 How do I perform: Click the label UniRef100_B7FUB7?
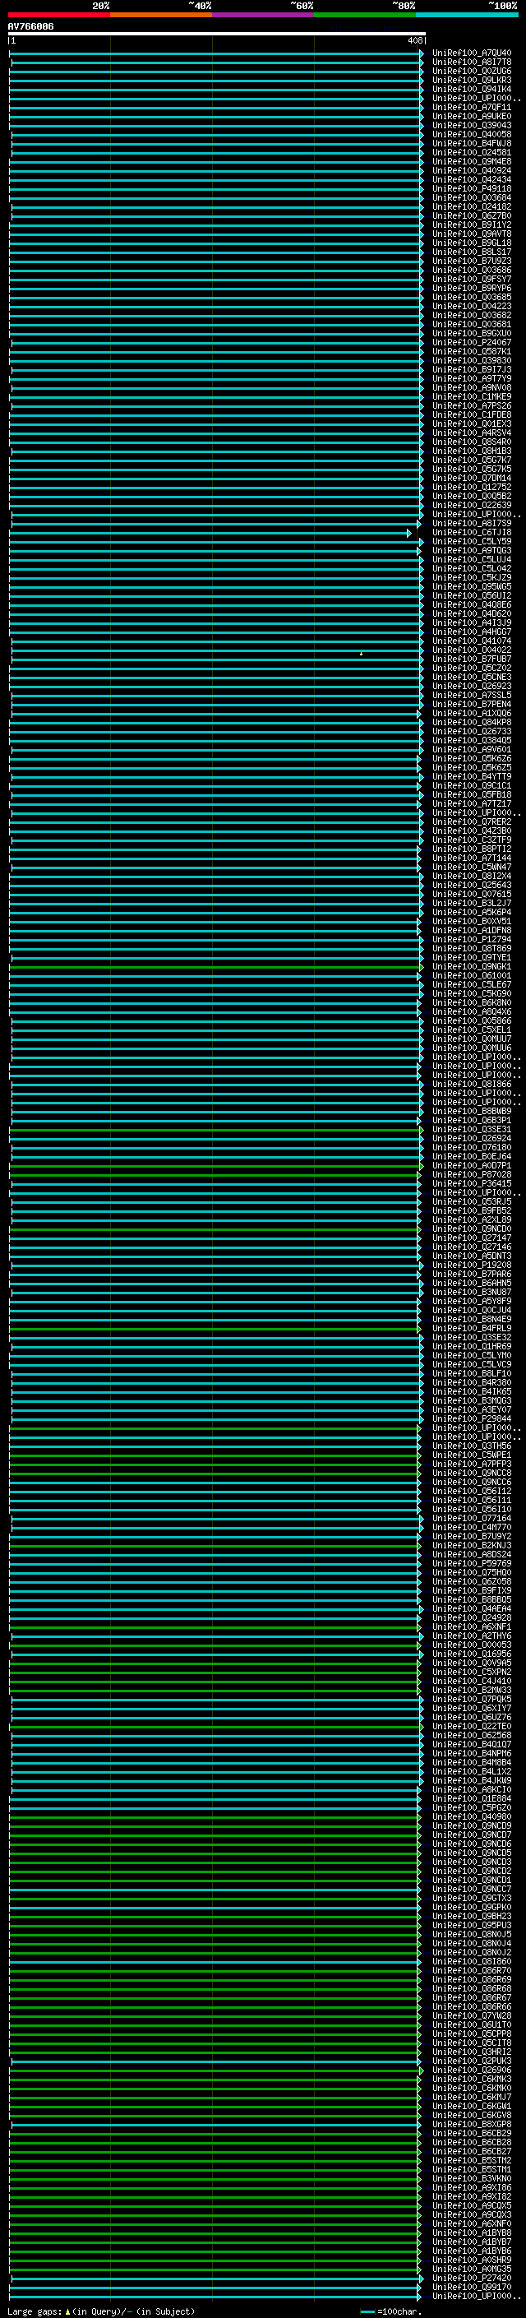pyautogui.click(x=472, y=659)
